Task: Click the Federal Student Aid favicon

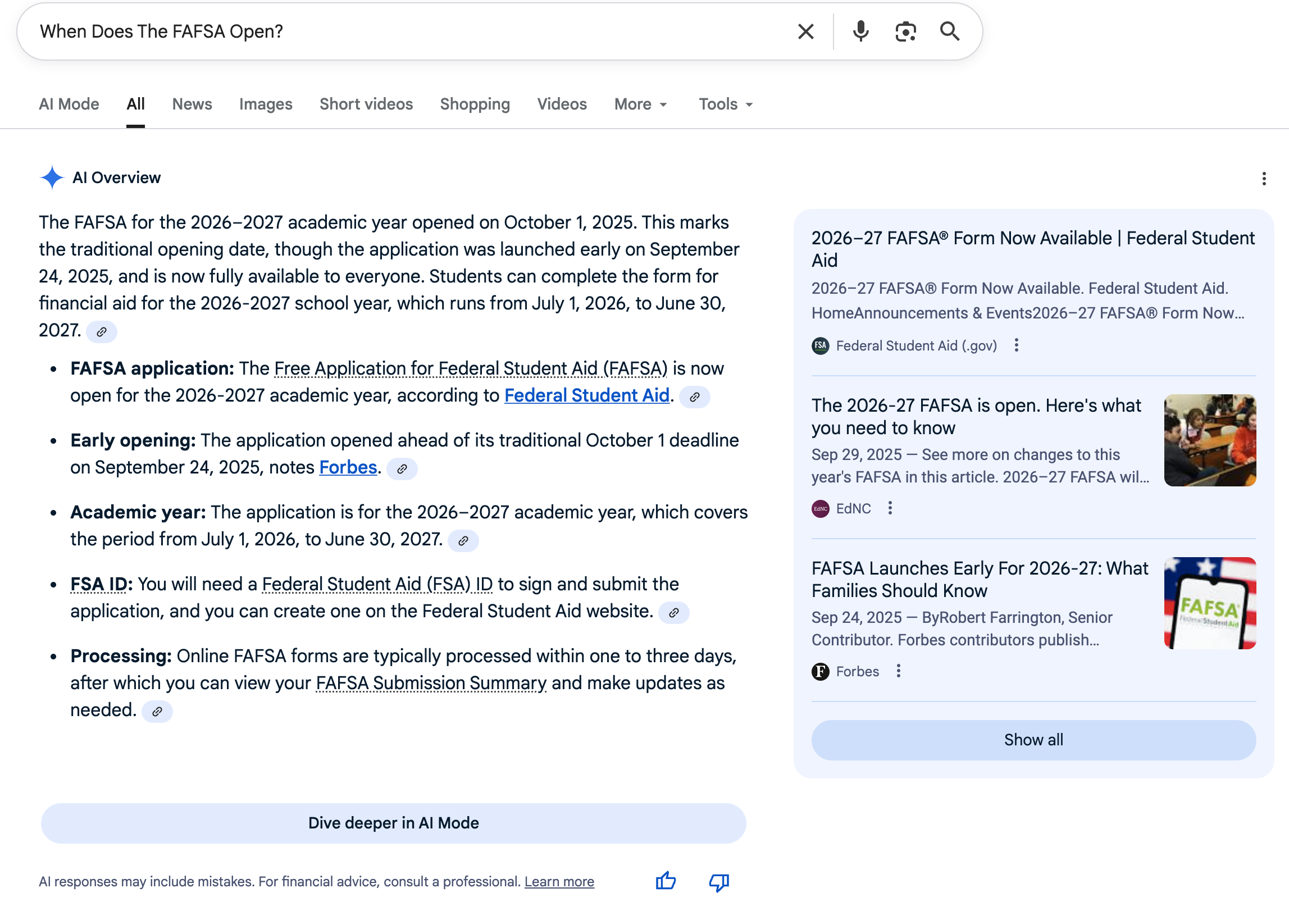Action: (x=821, y=345)
